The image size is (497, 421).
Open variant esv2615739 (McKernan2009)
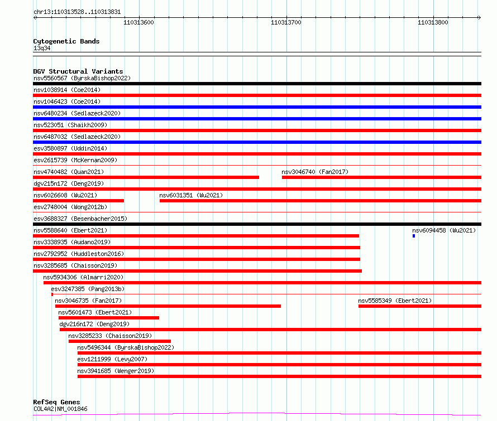pos(75,160)
